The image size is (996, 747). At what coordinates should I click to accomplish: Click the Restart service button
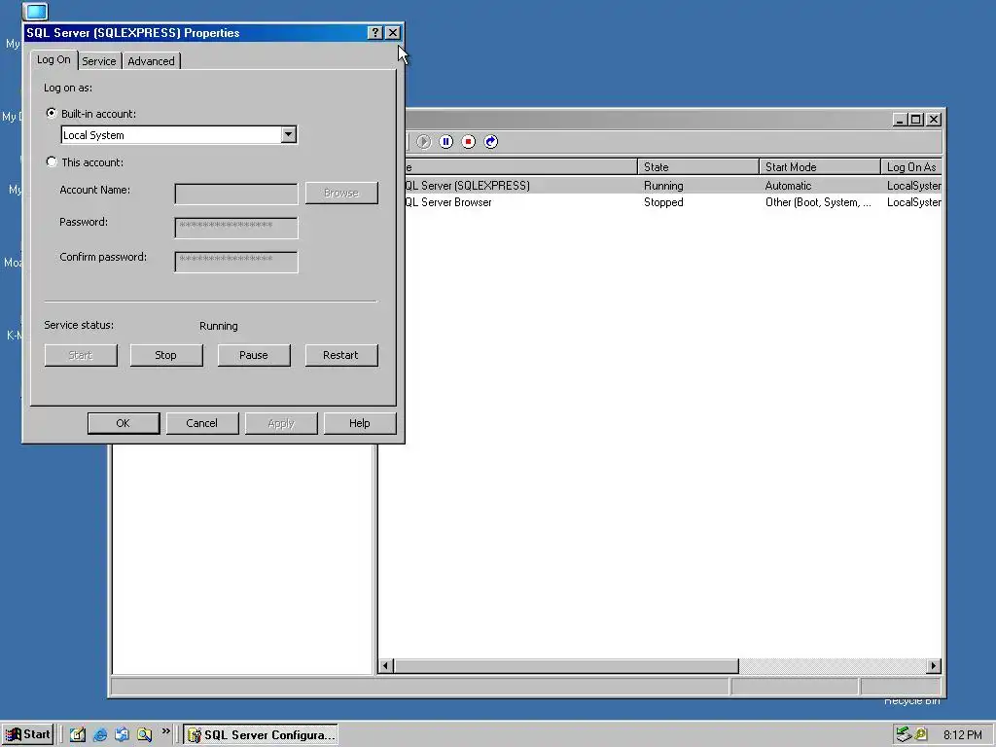tap(341, 355)
